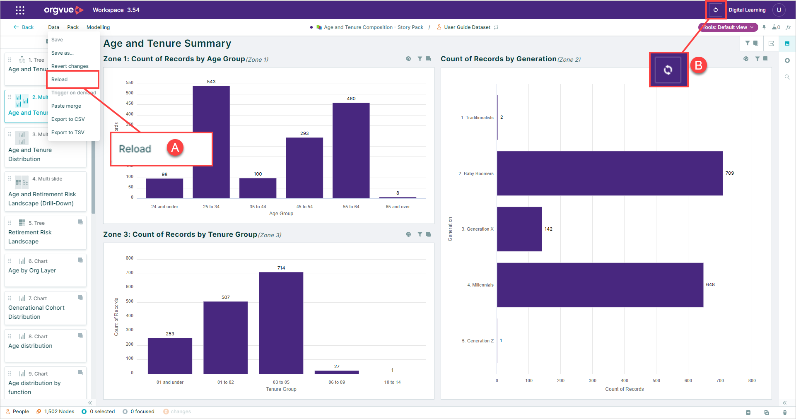The height and width of the screenshot is (419, 796).
Task: Toggle the chart panel icon in the right sidebar
Action: click(x=787, y=43)
